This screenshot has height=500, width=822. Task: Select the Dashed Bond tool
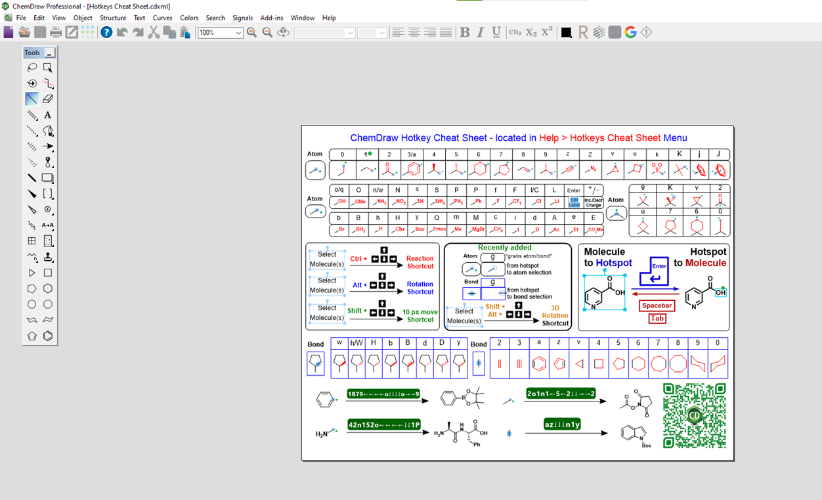[32, 131]
